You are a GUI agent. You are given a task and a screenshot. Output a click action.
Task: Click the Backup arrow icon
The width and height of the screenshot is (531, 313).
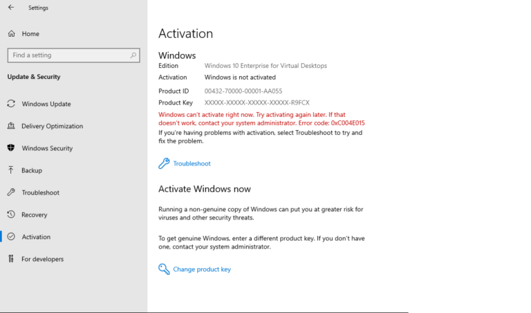tap(11, 170)
